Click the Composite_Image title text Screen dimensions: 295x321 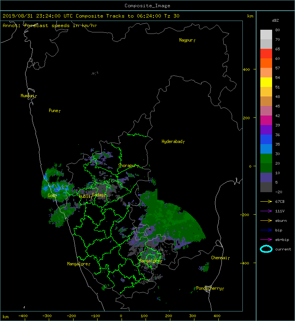point(147,6)
